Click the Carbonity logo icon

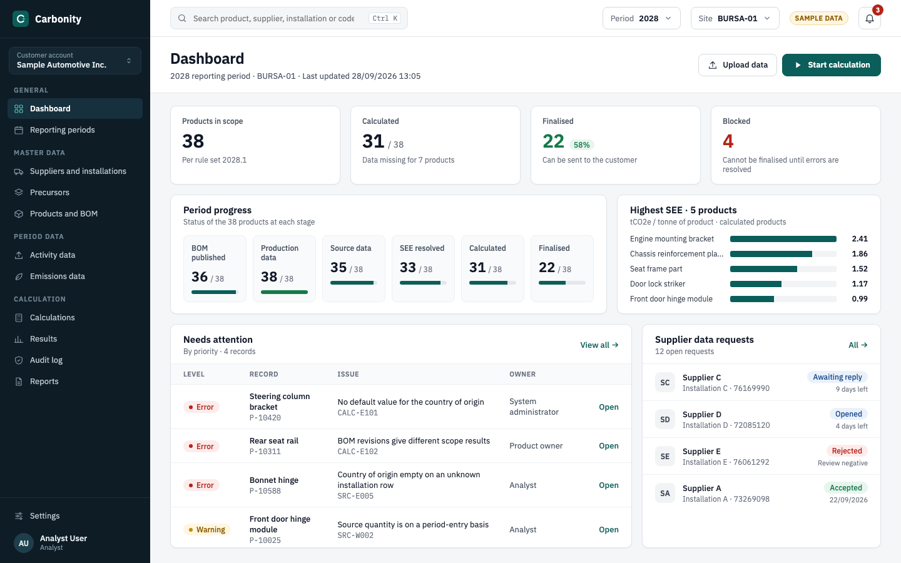point(21,19)
